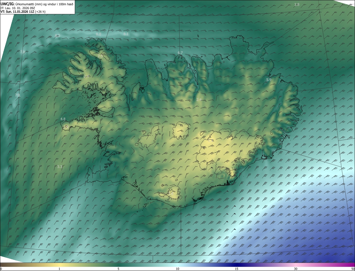Click the 3.8 value on the map
The height and width of the screenshot is (271, 355).
point(297,4)
